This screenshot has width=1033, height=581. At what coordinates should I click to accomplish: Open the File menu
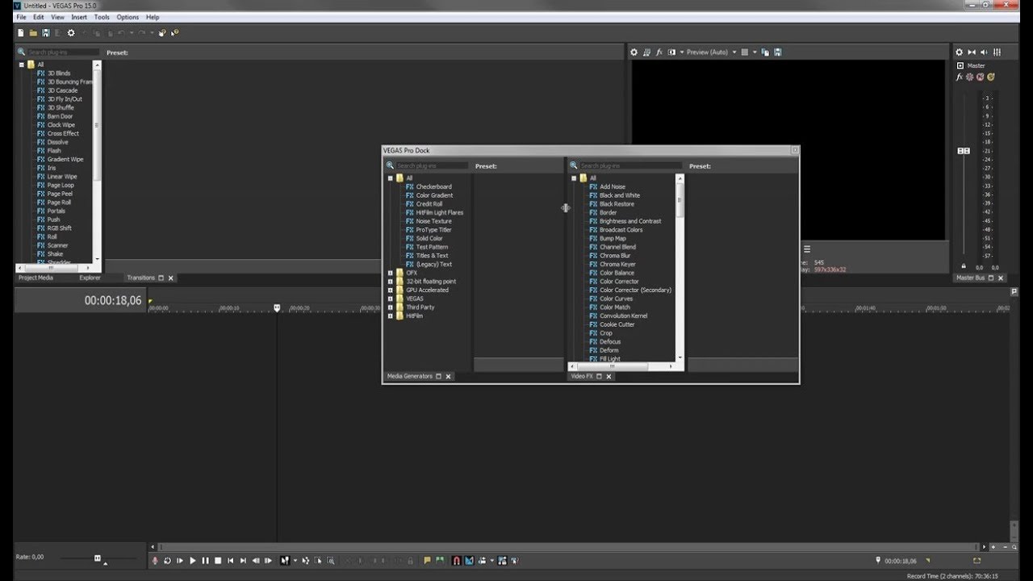pyautogui.click(x=21, y=17)
